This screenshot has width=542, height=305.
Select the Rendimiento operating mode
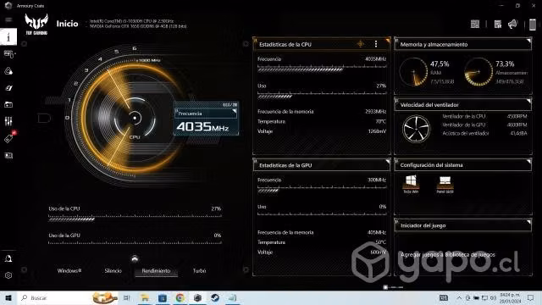[x=156, y=271]
